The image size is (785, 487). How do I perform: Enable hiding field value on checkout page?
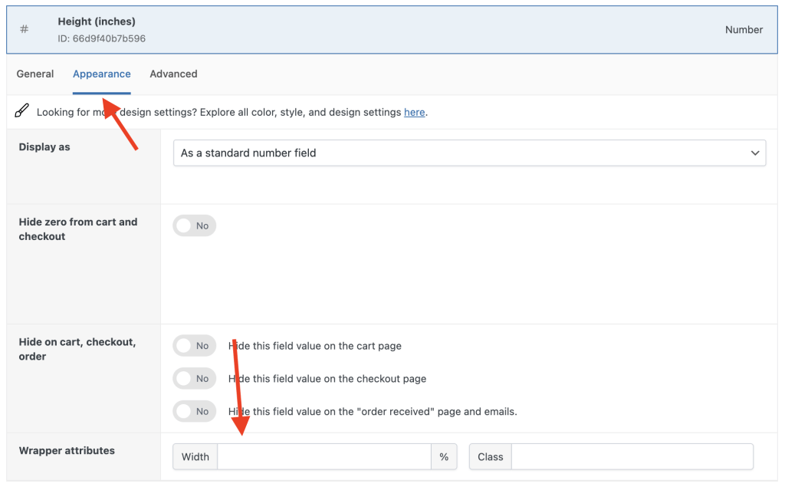[194, 378]
